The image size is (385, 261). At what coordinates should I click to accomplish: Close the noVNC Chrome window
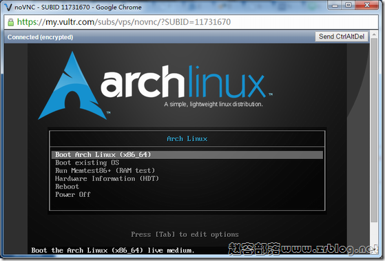367,5
